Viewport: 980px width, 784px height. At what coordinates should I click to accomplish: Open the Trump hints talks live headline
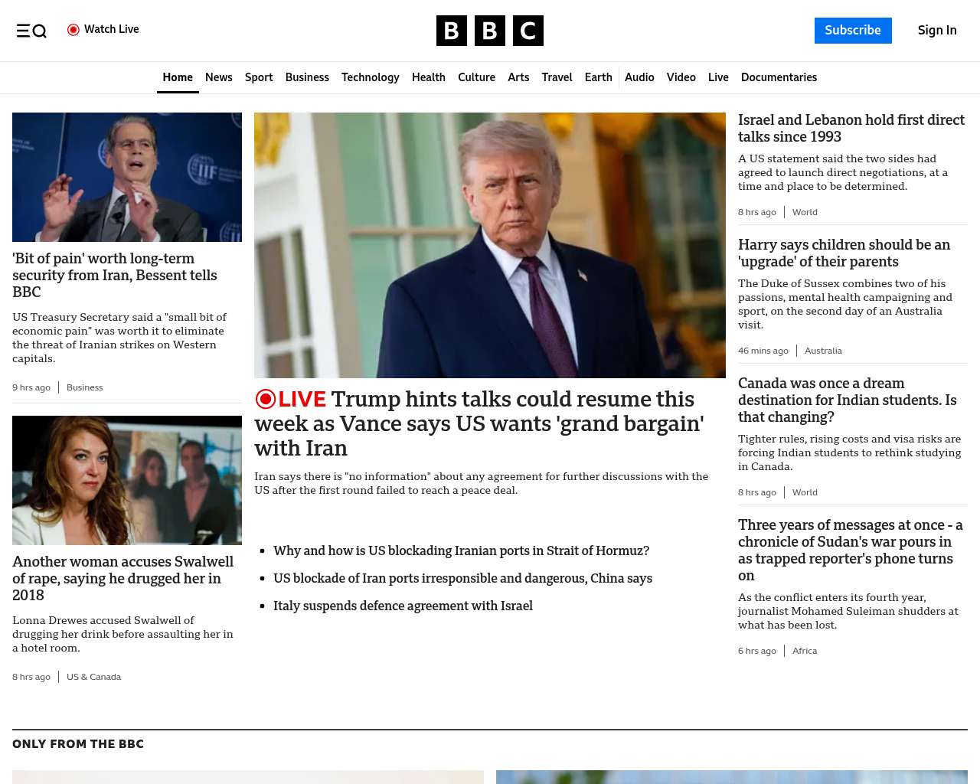479,423
